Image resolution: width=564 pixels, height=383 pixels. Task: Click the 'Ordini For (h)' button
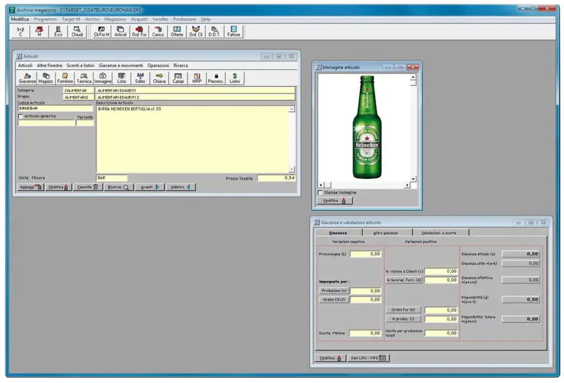tap(403, 310)
